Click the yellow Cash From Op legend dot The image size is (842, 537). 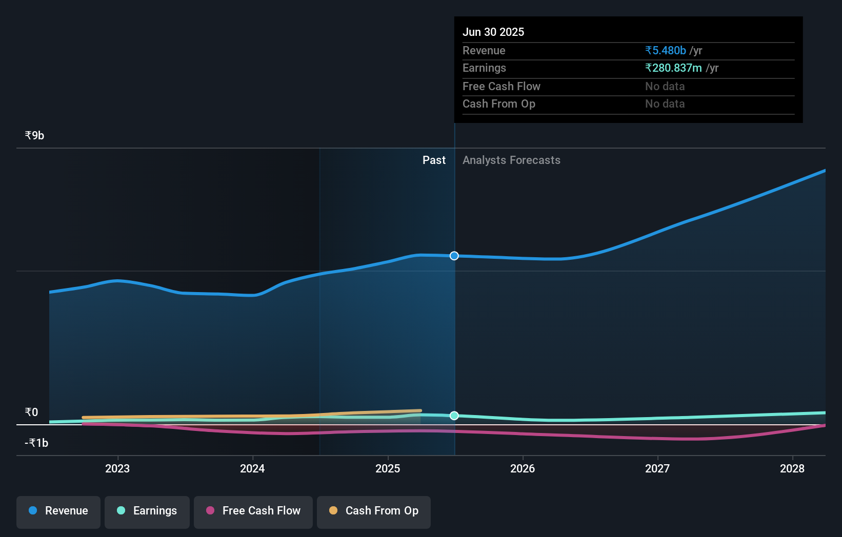[334, 510]
